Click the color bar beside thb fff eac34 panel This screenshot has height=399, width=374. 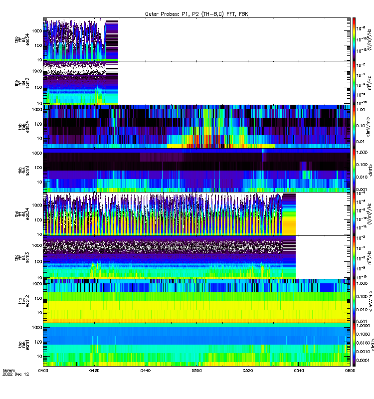(x=354, y=39)
